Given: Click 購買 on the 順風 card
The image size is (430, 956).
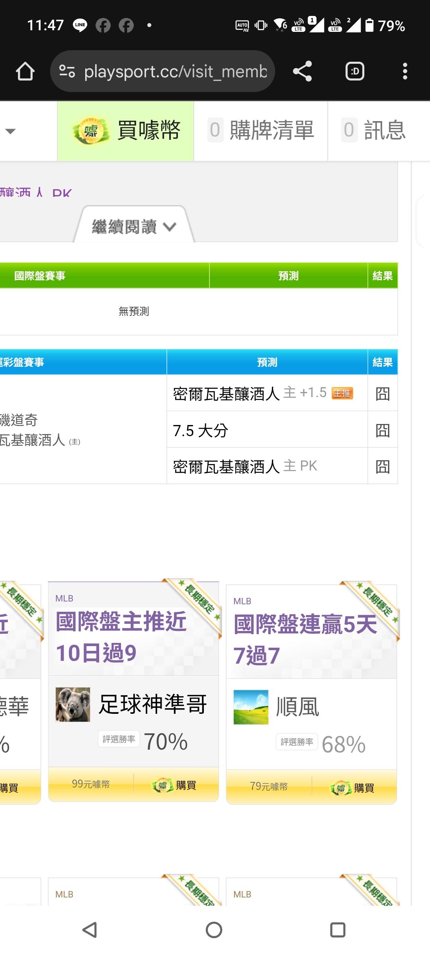Looking at the screenshot, I should coord(354,788).
